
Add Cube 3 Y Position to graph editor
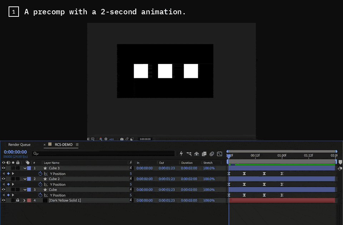click(x=46, y=174)
